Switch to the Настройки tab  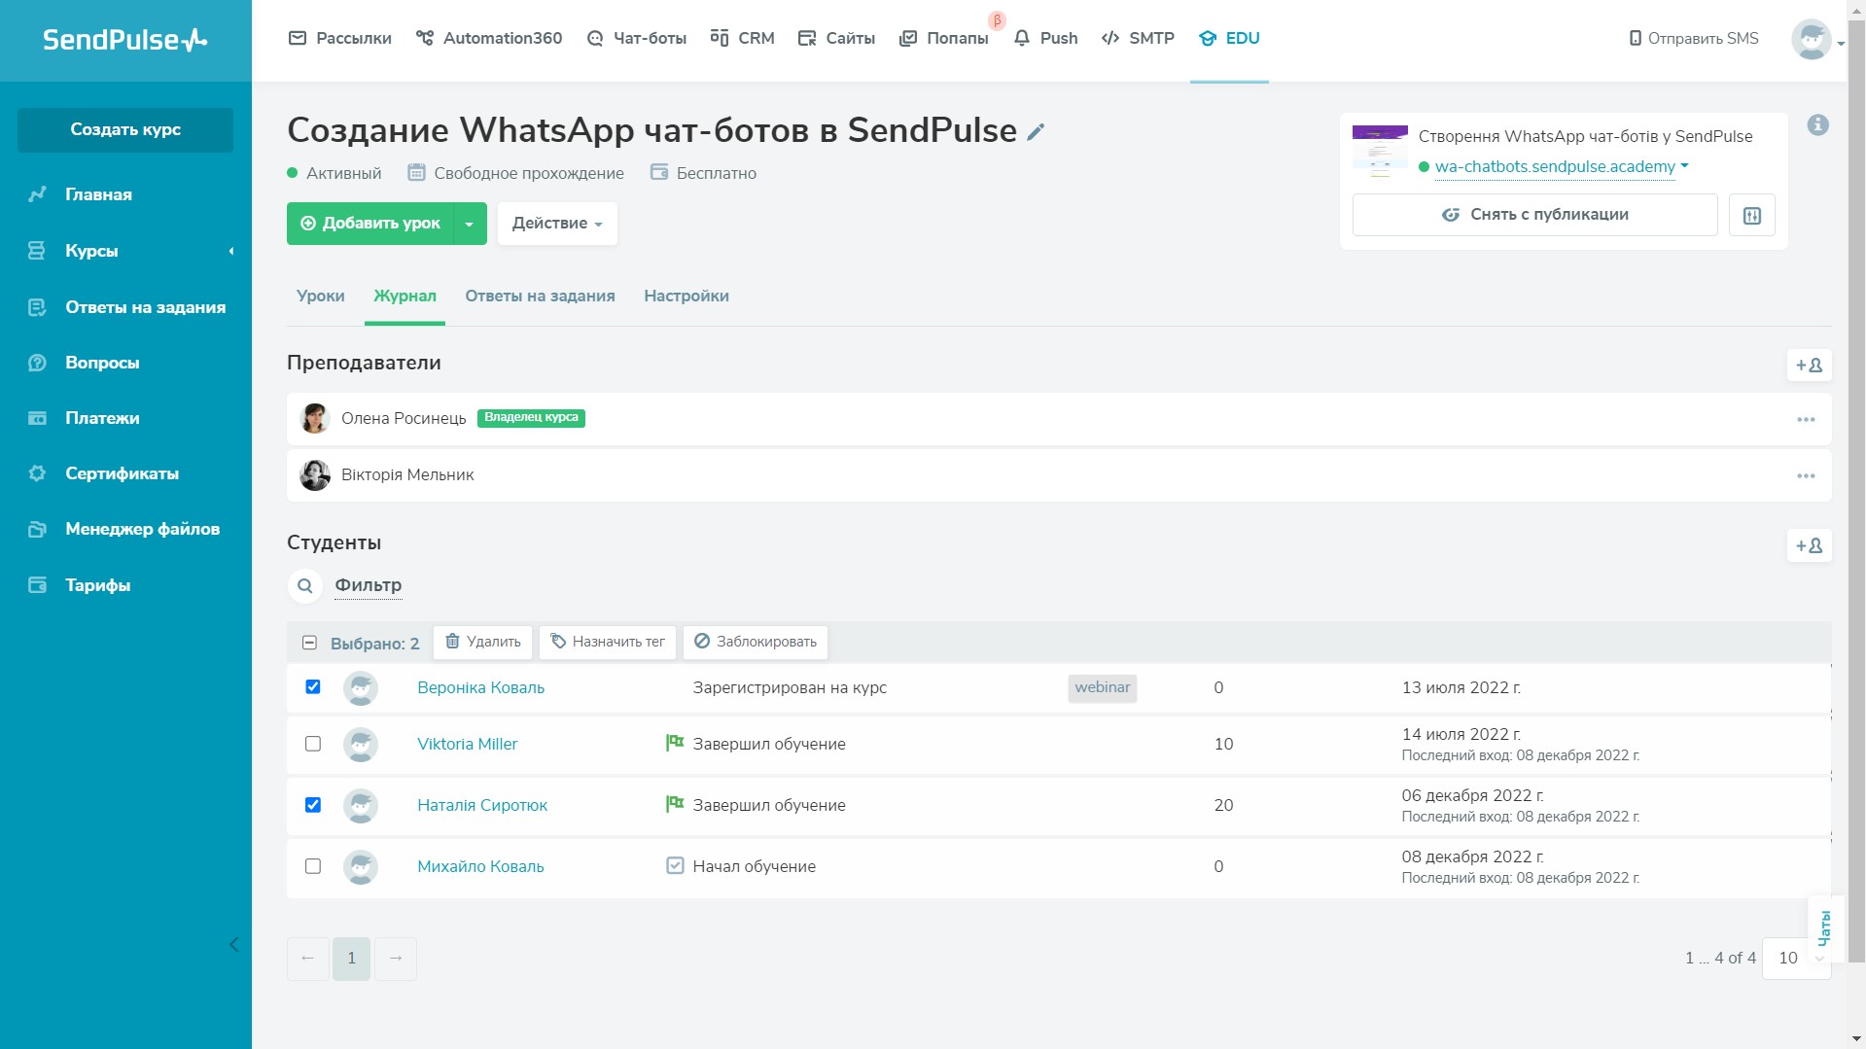[x=687, y=297]
